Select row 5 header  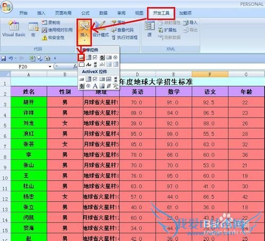tap(5, 123)
